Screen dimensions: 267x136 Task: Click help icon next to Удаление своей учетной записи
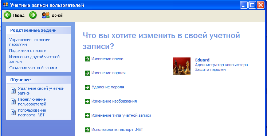pyautogui.click(x=13, y=91)
